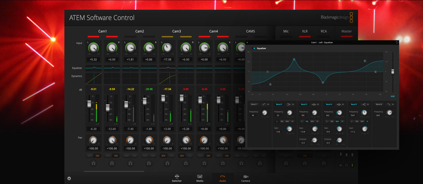Click the equalizer master gain slider handle
This screenshot has width=423, height=184.
pos(392,72)
